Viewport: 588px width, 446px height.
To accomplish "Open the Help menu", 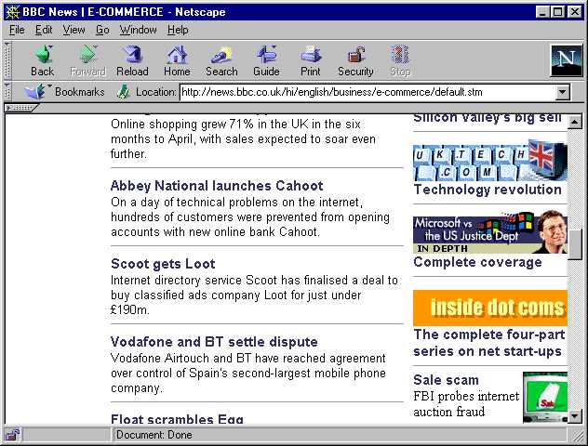I will click(x=178, y=30).
